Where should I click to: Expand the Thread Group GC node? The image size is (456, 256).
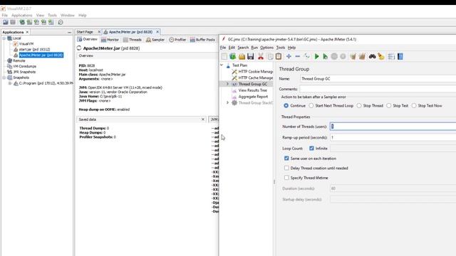click(228, 84)
